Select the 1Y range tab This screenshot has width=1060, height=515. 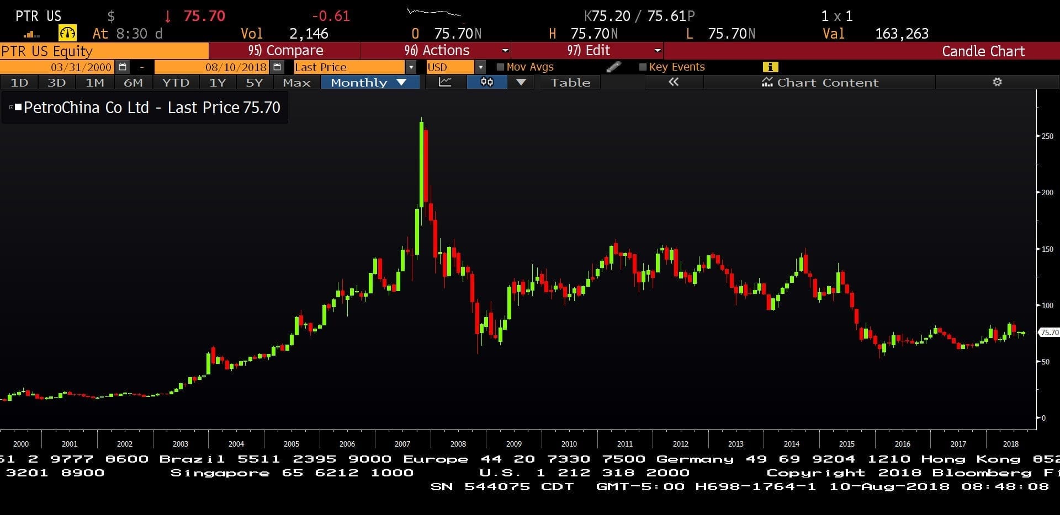(x=218, y=82)
